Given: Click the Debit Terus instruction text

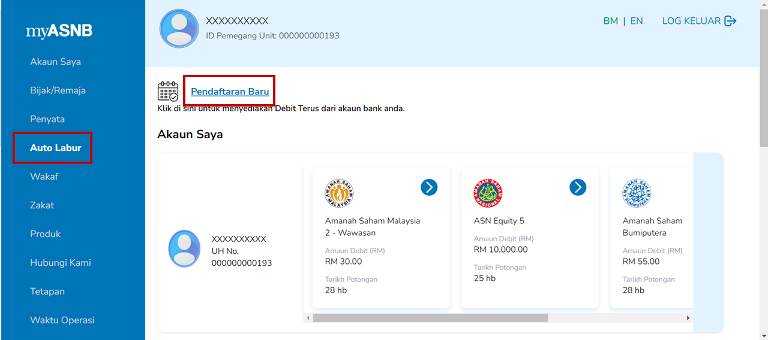Looking at the screenshot, I should [281, 109].
